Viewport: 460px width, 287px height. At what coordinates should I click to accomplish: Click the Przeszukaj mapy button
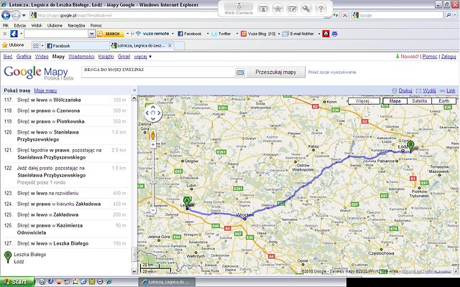pyautogui.click(x=275, y=72)
